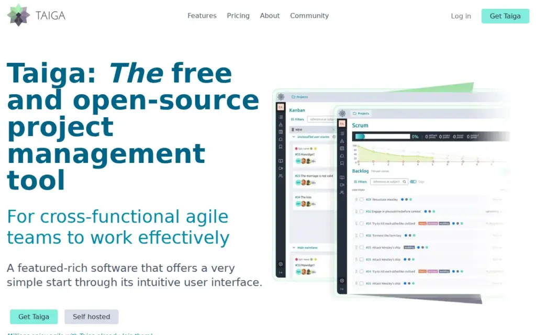This screenshot has height=335, width=536.
Task: Collapse the Main swimlane section in Kanban
Action: pos(294,248)
